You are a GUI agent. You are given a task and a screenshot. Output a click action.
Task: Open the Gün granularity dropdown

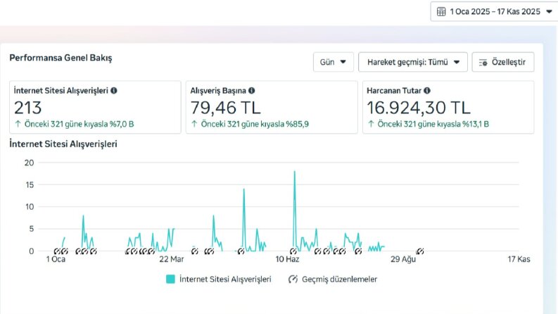333,62
